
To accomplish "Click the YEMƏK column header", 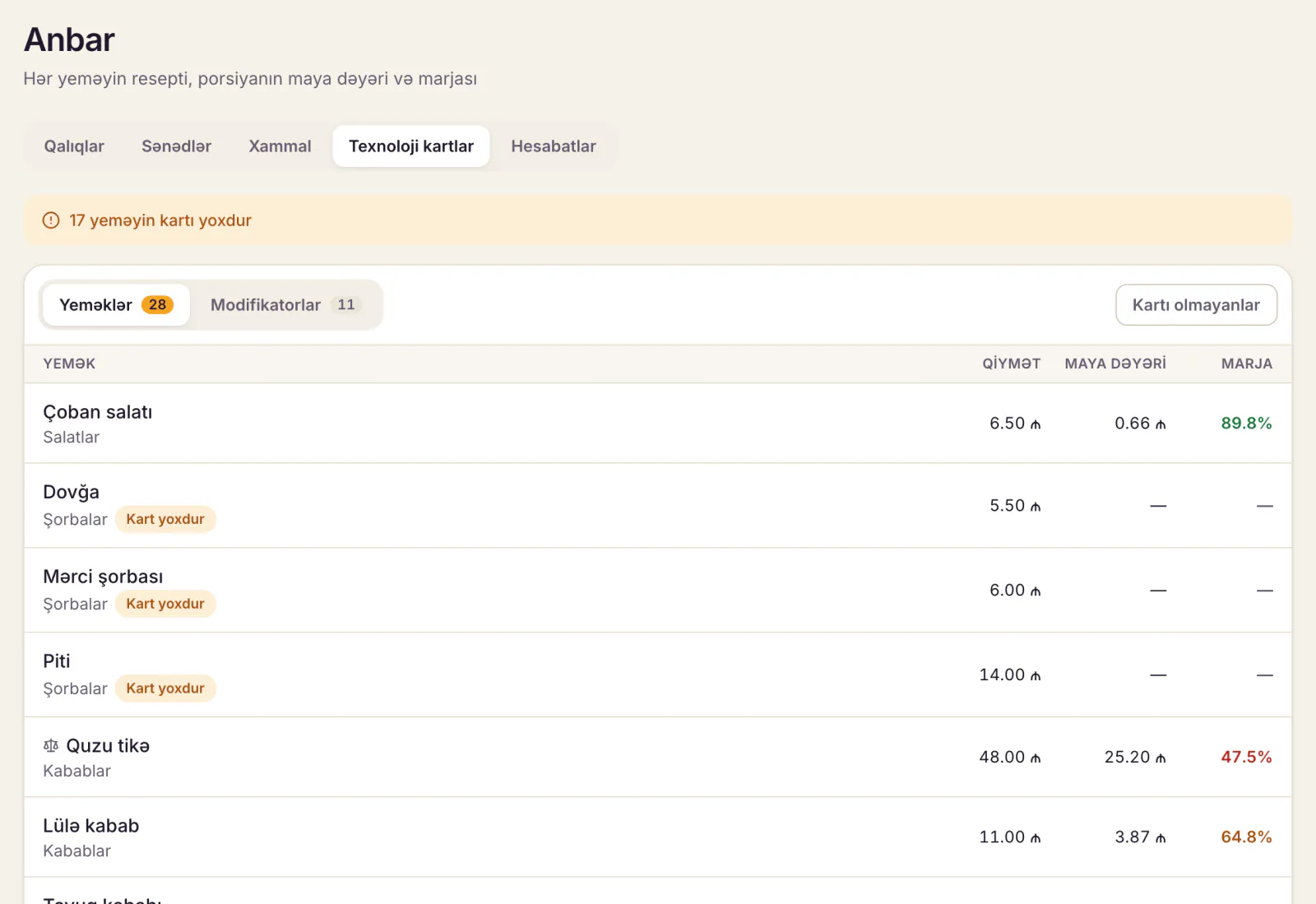I will pyautogui.click(x=69, y=364).
